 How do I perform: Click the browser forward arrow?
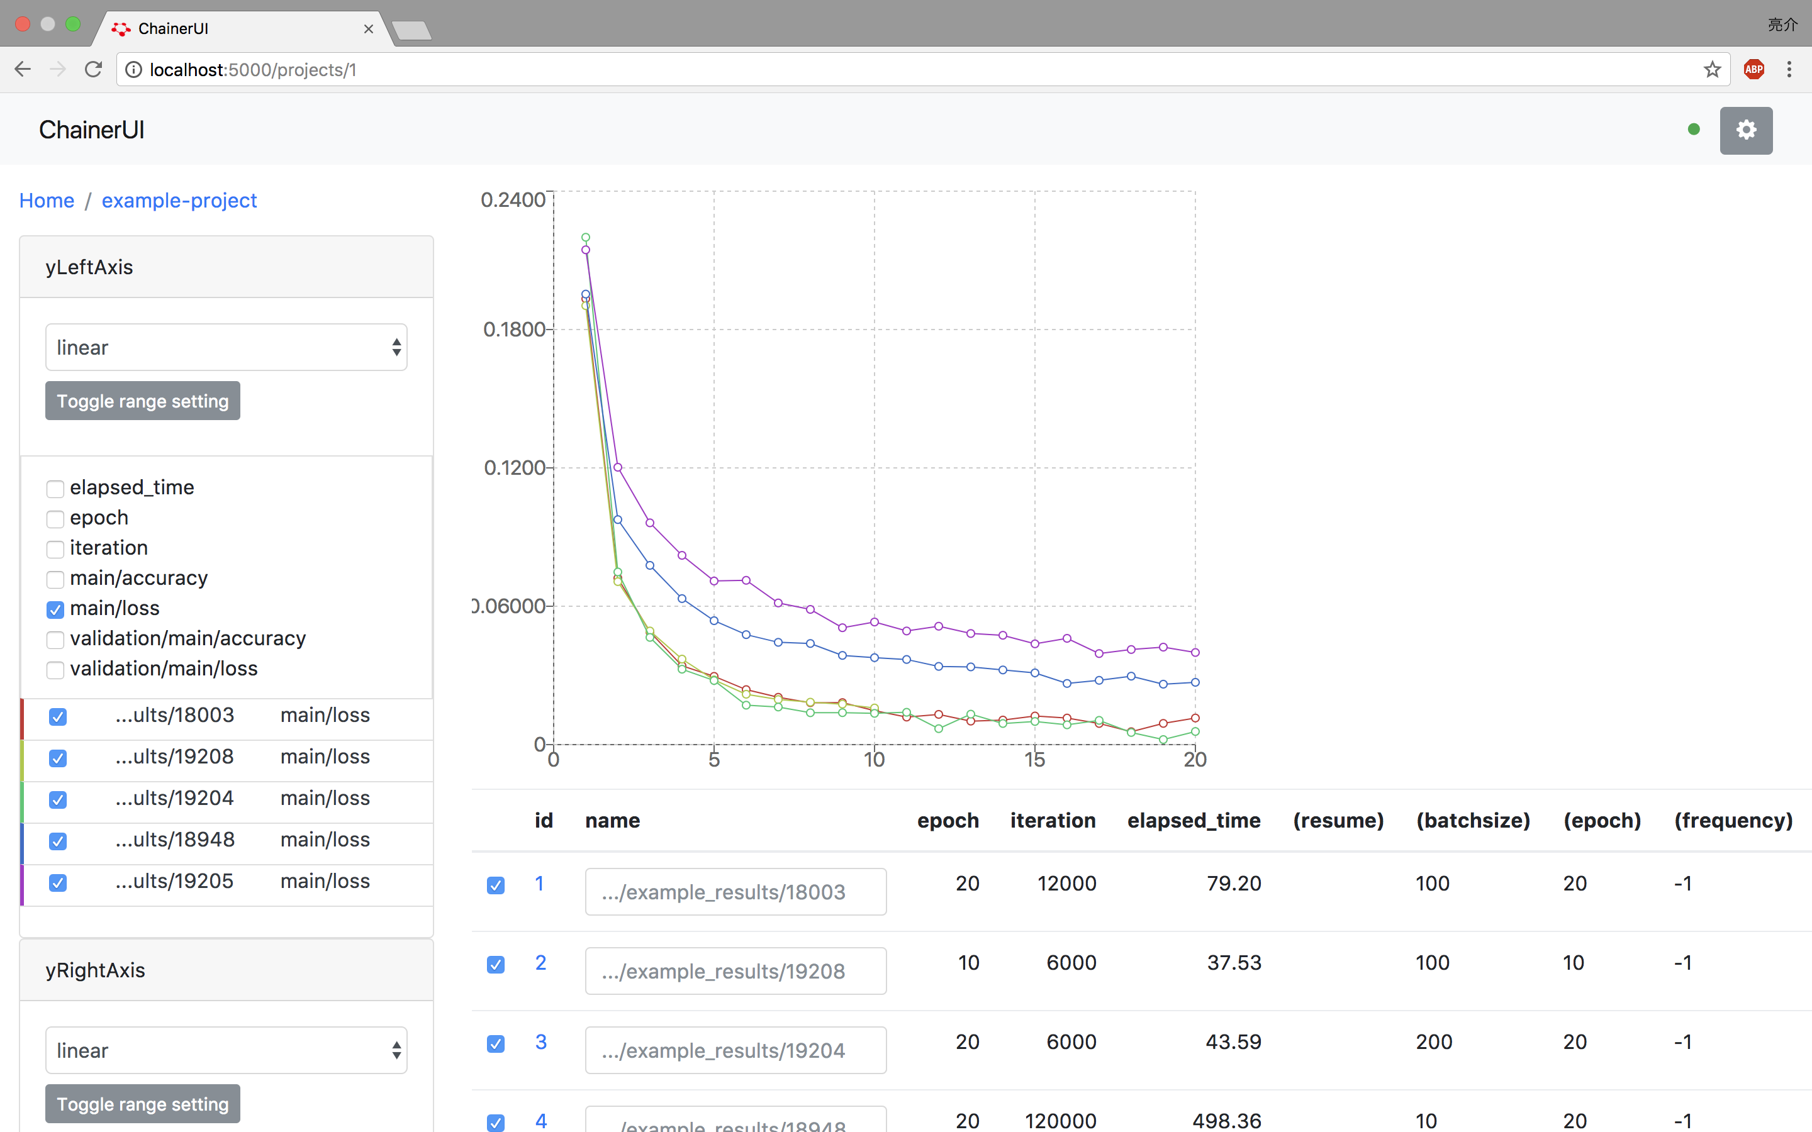pos(58,70)
